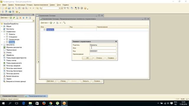This screenshot has height=106, width=189.
Task: Click the Open file toolbar icon
Action: [x=6, y=8]
